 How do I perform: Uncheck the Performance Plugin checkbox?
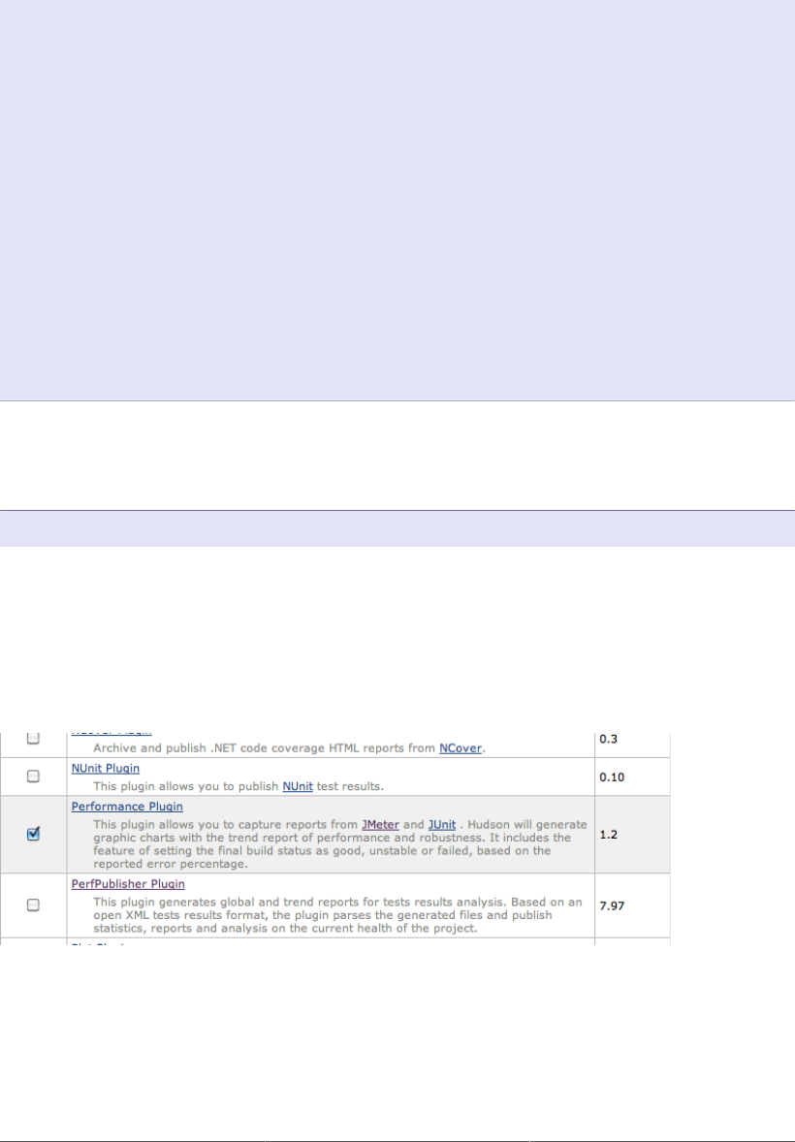coord(33,835)
